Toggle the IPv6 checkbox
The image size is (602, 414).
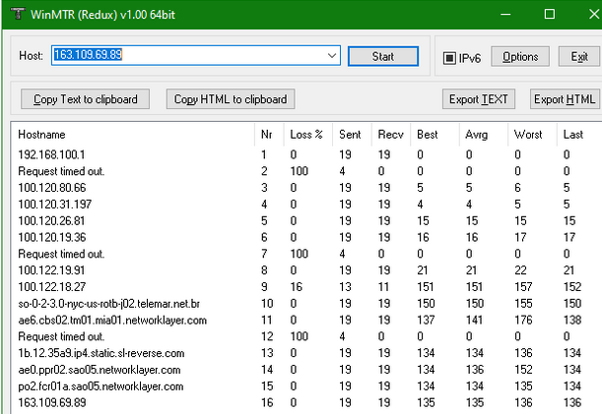pyautogui.click(x=449, y=58)
